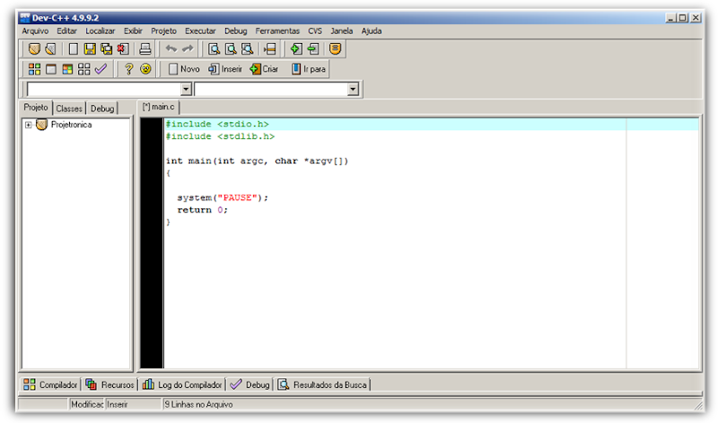Open the Ajuda menu
The width and height of the screenshot is (718, 423).
(x=372, y=31)
